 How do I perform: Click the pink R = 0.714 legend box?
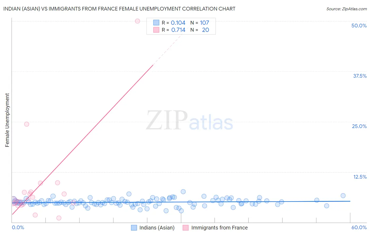click(156, 30)
